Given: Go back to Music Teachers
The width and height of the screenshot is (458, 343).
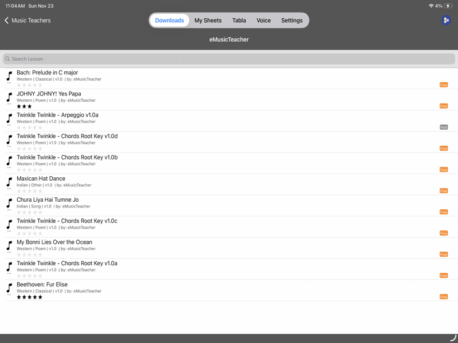Looking at the screenshot, I should [27, 20].
